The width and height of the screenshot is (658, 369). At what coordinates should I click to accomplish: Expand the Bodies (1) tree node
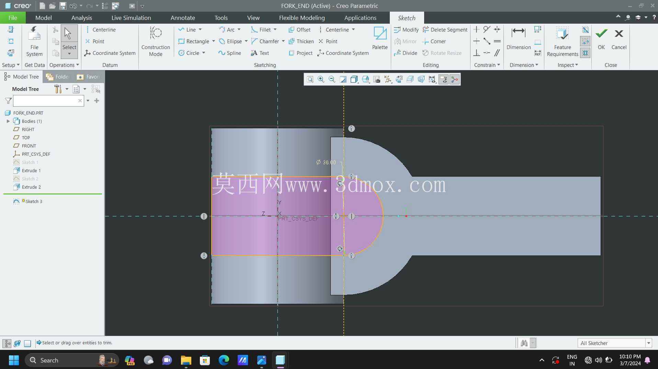click(8, 121)
